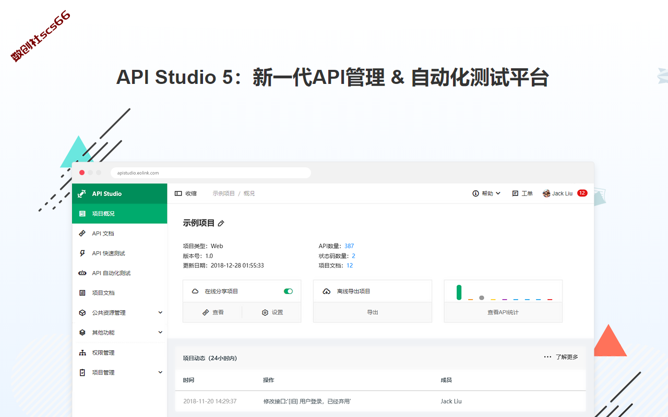Click the apistudio.eolink.com address bar
The image size is (668, 417).
coord(211,173)
